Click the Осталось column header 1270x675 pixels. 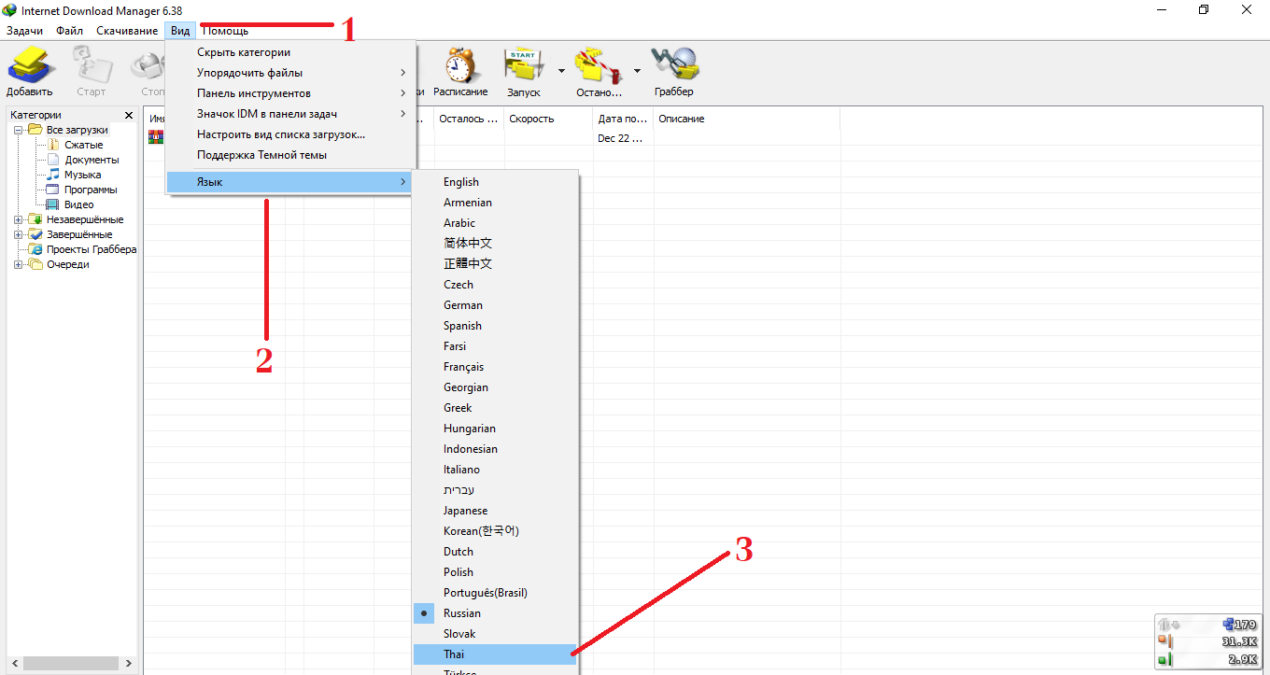(469, 119)
